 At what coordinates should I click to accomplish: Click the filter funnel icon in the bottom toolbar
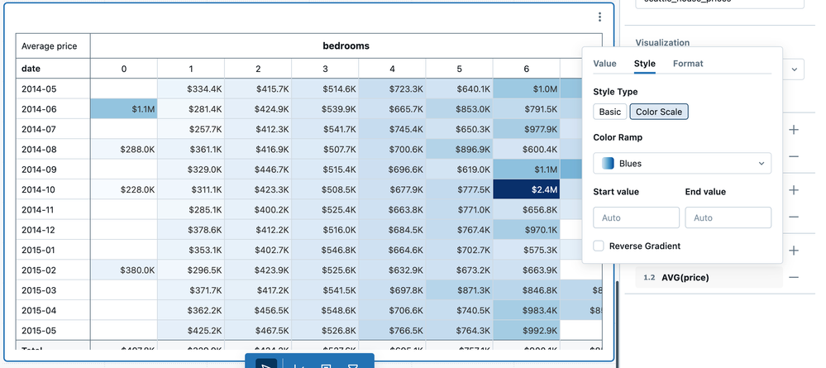pos(353,364)
